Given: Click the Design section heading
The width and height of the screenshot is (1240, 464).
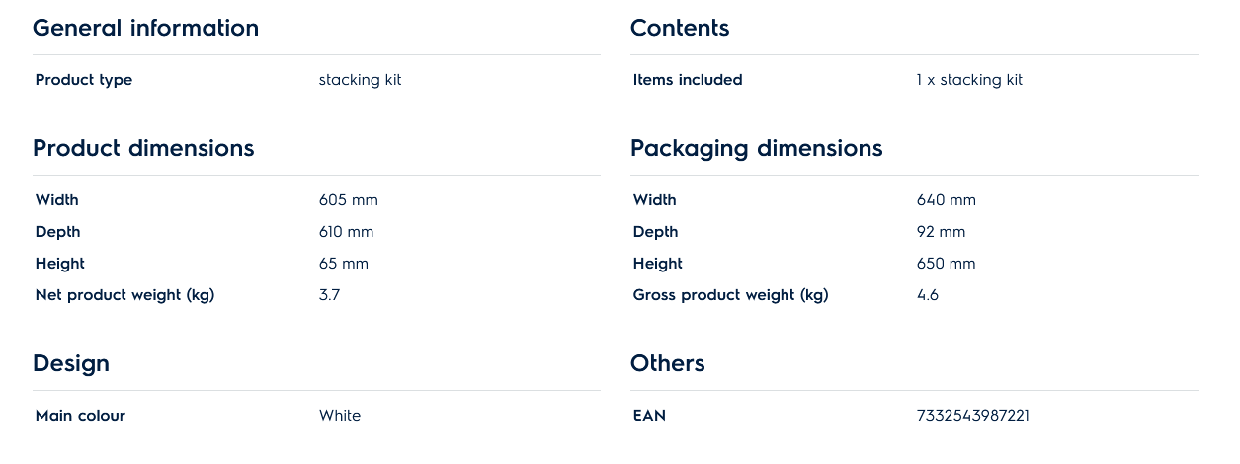Looking at the screenshot, I should 71,363.
